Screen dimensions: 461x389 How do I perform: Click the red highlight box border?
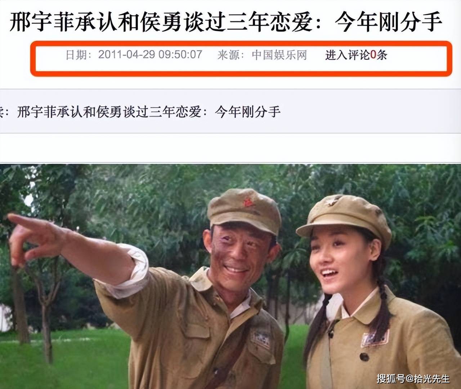coord(241,42)
